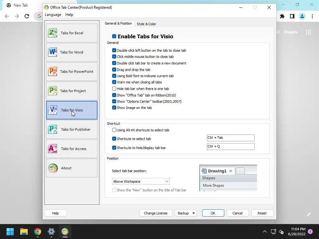
Task: Click the Ctrl + Tab shortcut field
Action: click(x=231, y=138)
